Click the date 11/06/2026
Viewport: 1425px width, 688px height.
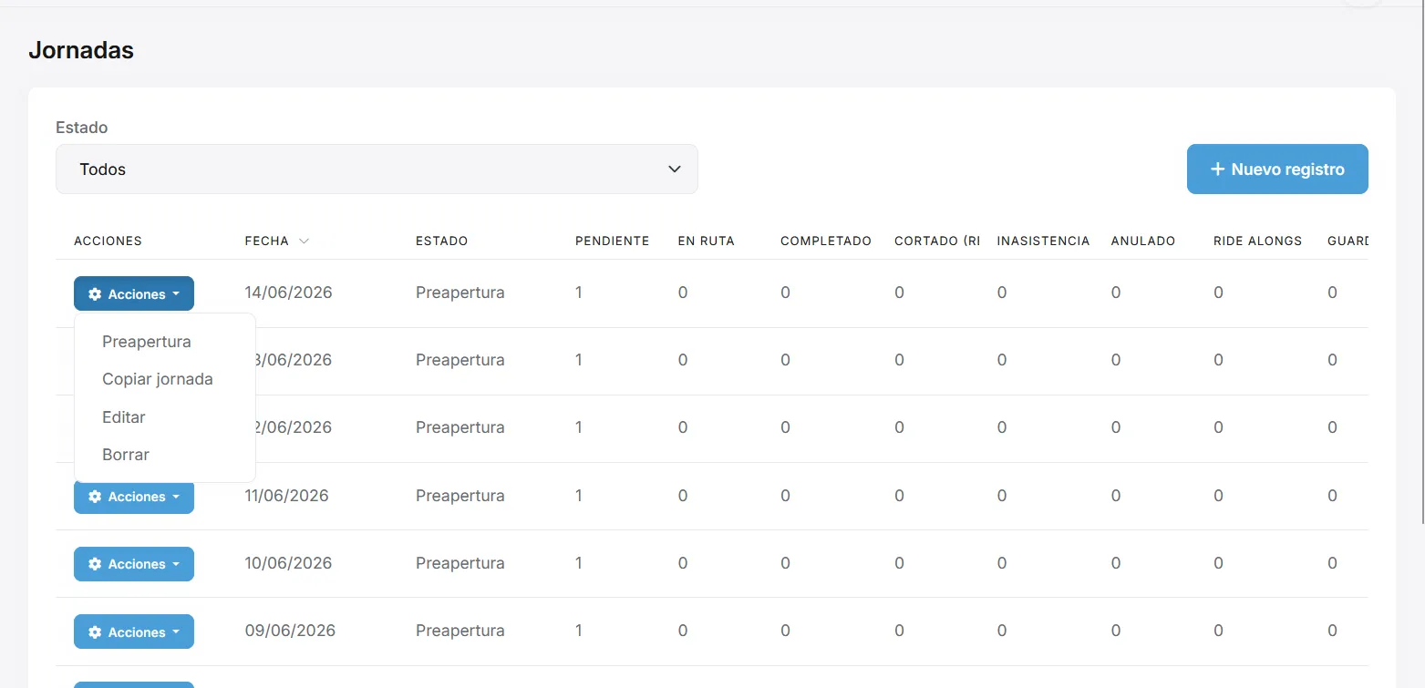tap(286, 496)
